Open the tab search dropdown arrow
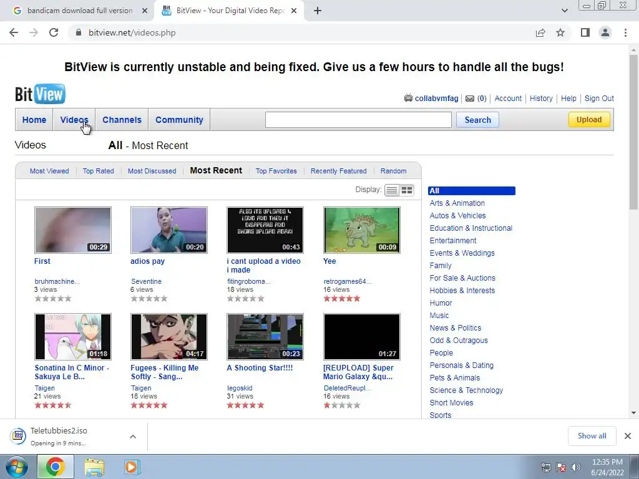This screenshot has height=479, width=639. click(x=564, y=11)
